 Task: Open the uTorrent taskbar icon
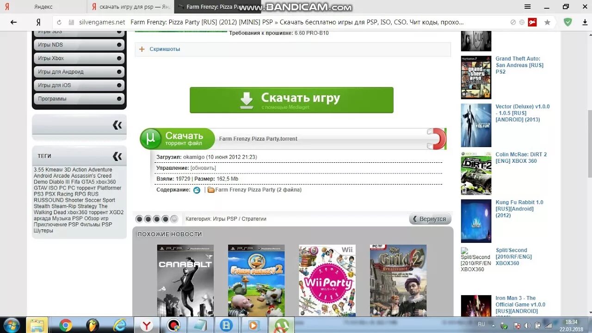pyautogui.click(x=281, y=325)
